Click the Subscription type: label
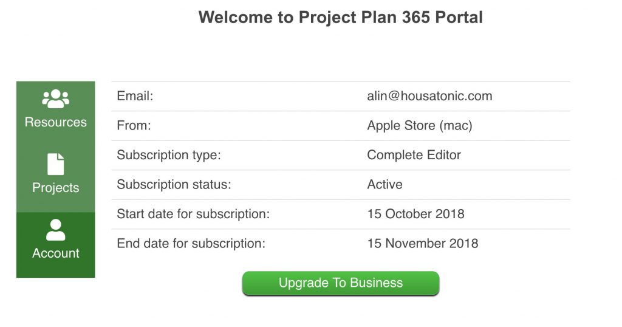The image size is (622, 327). click(169, 155)
